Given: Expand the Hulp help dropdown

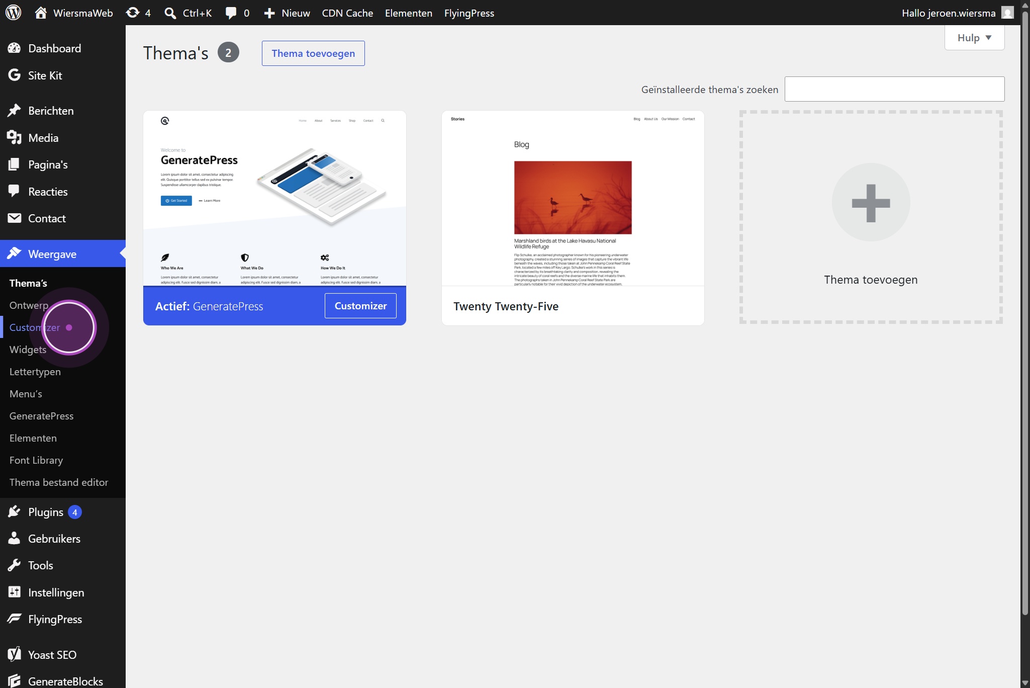Looking at the screenshot, I should tap(974, 38).
